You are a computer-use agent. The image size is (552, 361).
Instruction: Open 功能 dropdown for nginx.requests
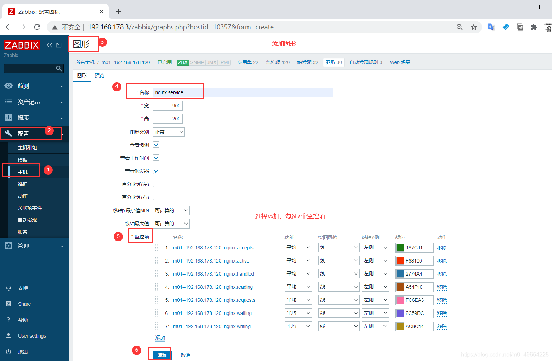298,300
